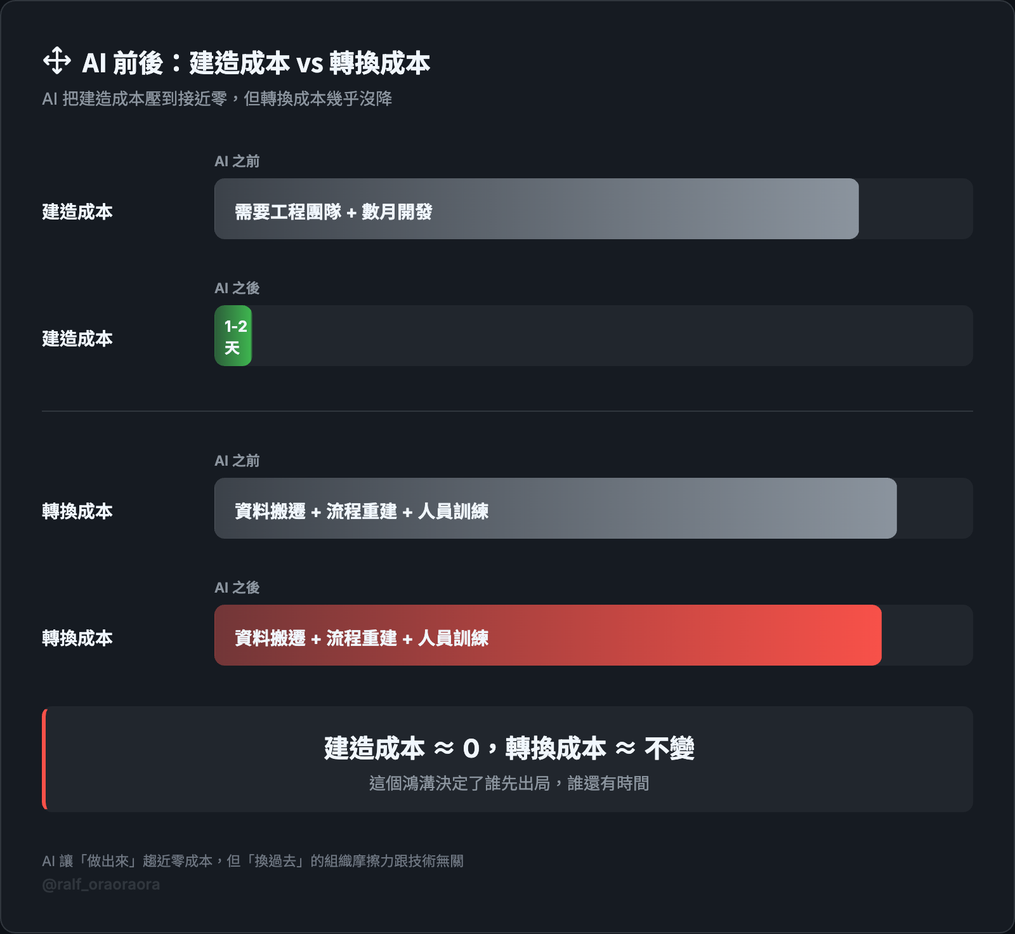Click the footer note starting with "AI 讓「做出來」"
This screenshot has height=934, width=1015.
(252, 861)
